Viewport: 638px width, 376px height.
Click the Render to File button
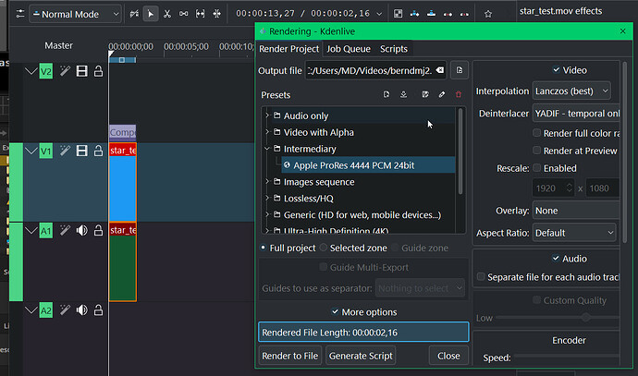tap(290, 356)
